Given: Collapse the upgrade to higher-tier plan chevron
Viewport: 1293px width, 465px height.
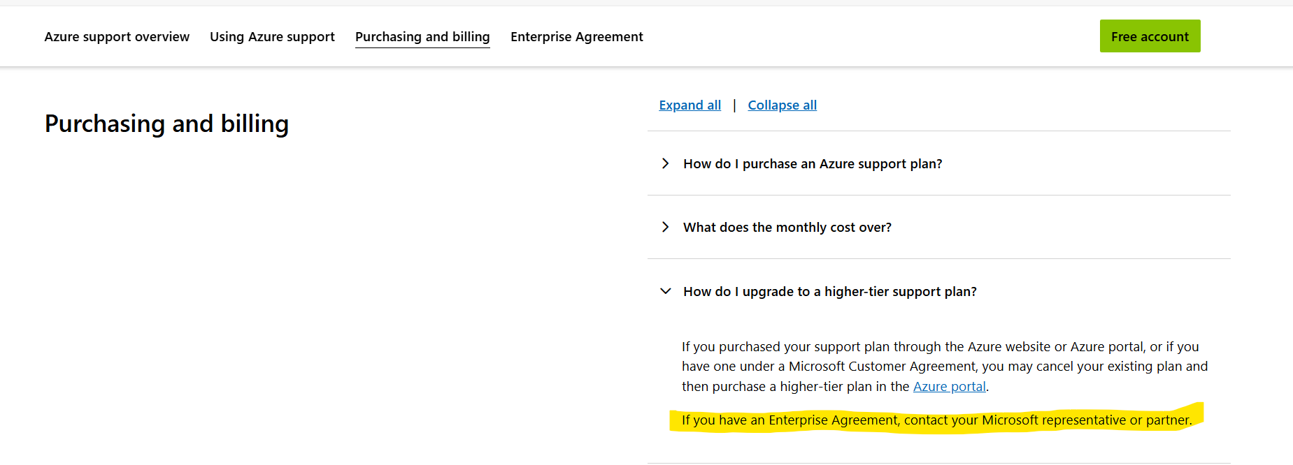Looking at the screenshot, I should pyautogui.click(x=665, y=291).
